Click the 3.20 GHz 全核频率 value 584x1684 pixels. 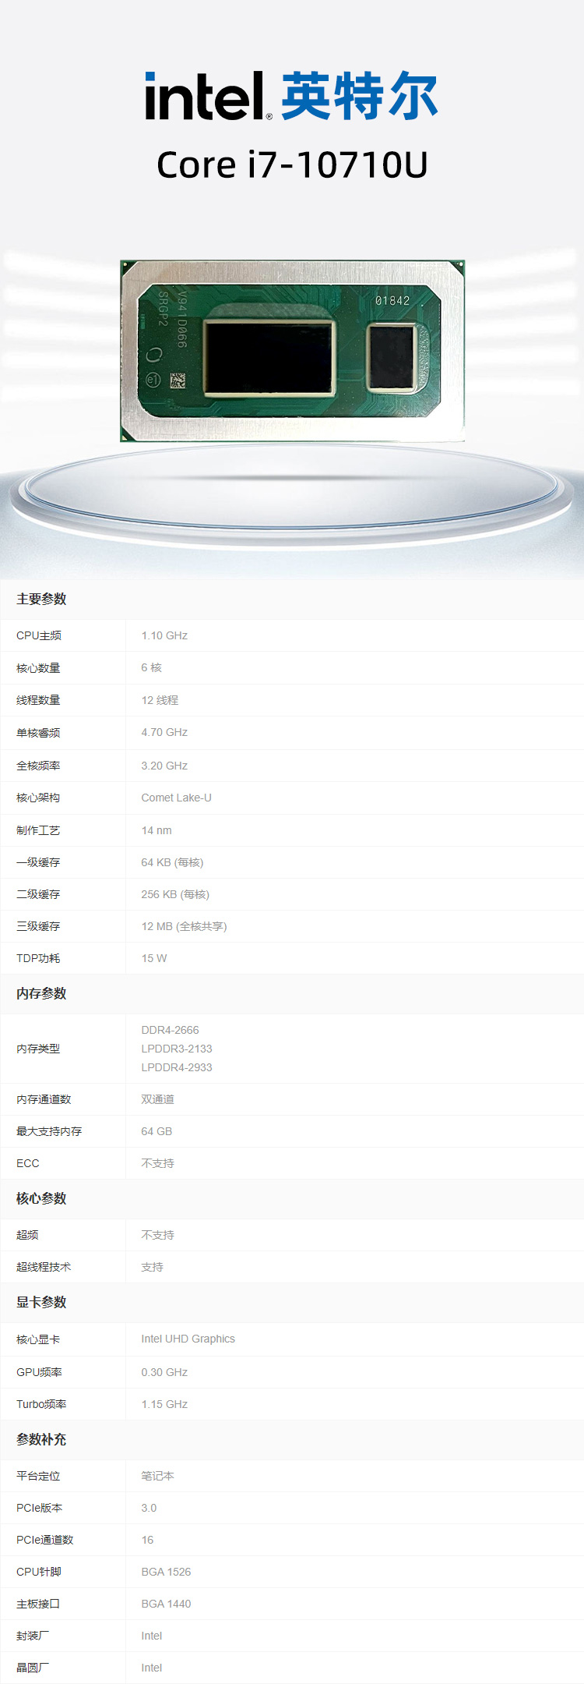164,766
